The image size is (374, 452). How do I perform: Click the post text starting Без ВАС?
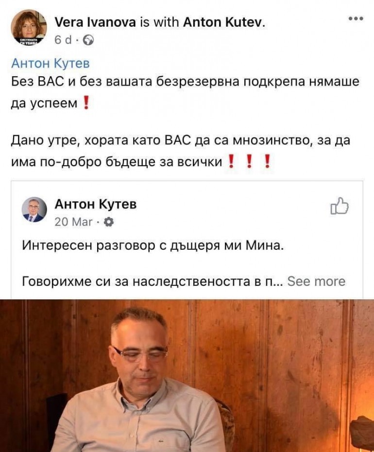pos(185,92)
